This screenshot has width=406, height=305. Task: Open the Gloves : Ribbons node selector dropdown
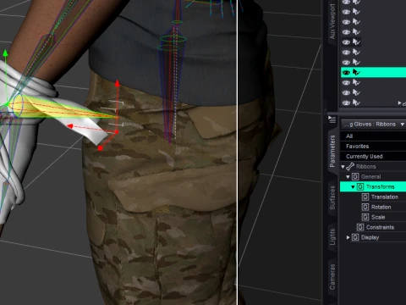374,125
